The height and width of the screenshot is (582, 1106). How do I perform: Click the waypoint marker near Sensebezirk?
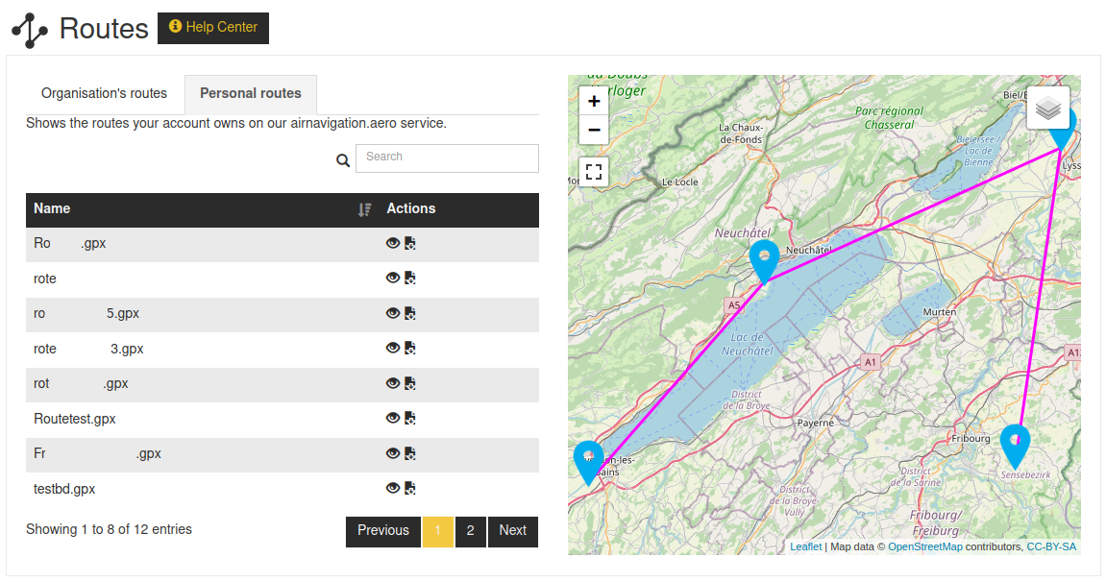[x=1015, y=445]
